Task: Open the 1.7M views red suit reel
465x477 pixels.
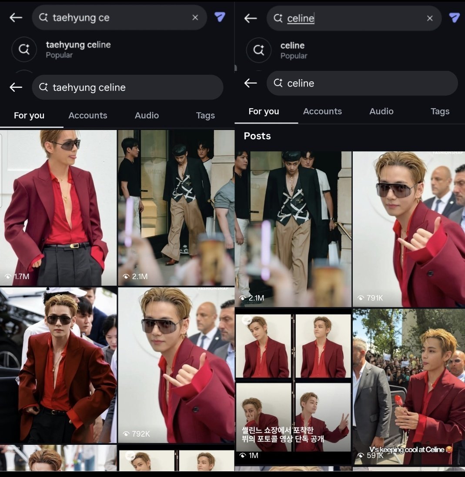Action: point(58,208)
